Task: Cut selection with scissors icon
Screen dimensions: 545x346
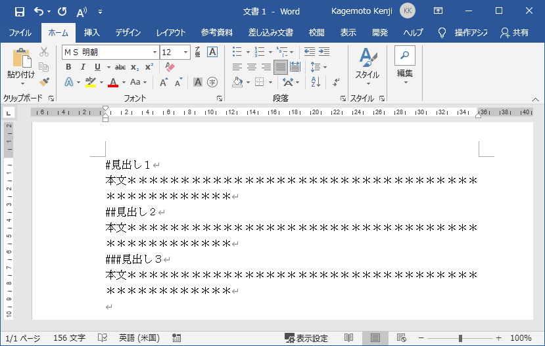Action: 44,52
